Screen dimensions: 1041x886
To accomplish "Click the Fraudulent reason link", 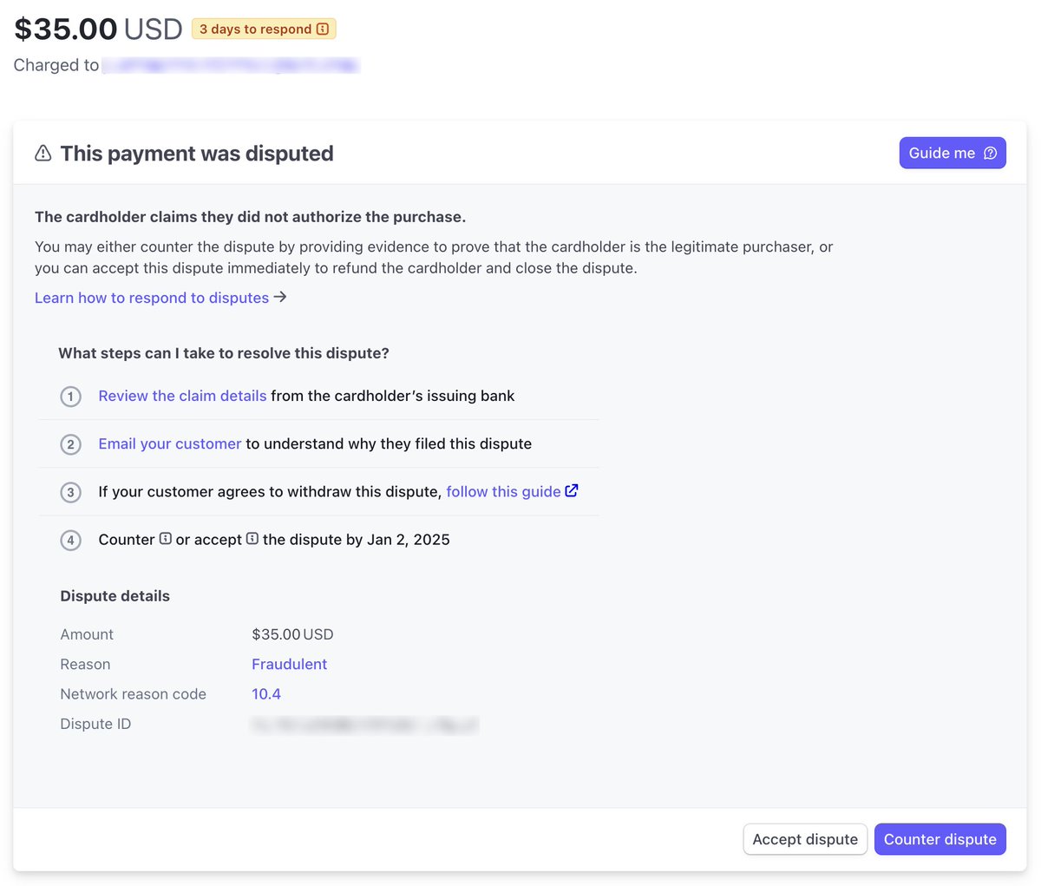I will (x=289, y=664).
